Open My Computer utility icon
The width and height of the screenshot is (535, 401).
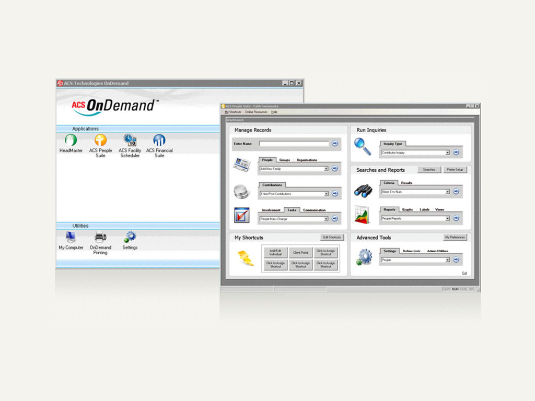71,237
